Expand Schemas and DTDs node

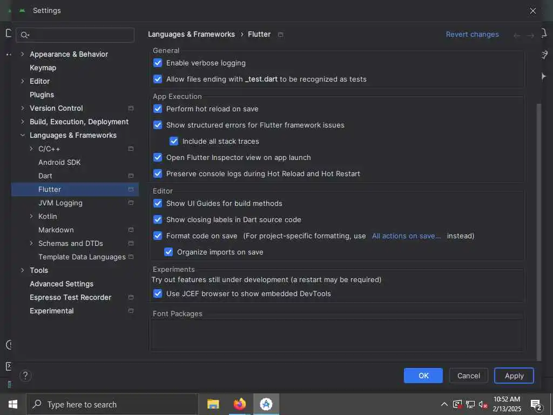point(31,243)
